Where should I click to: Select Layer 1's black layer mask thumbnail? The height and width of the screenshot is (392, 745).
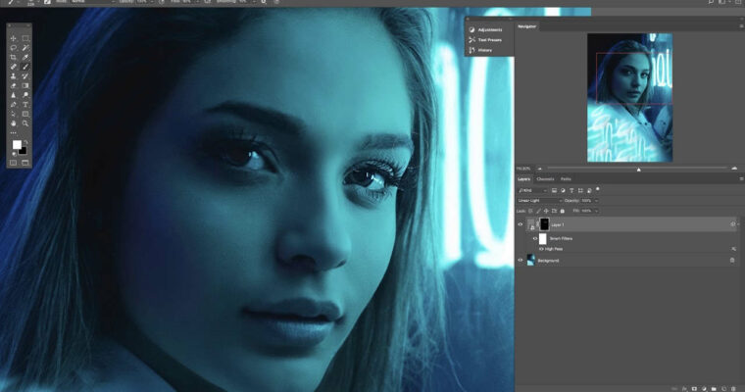click(x=544, y=224)
